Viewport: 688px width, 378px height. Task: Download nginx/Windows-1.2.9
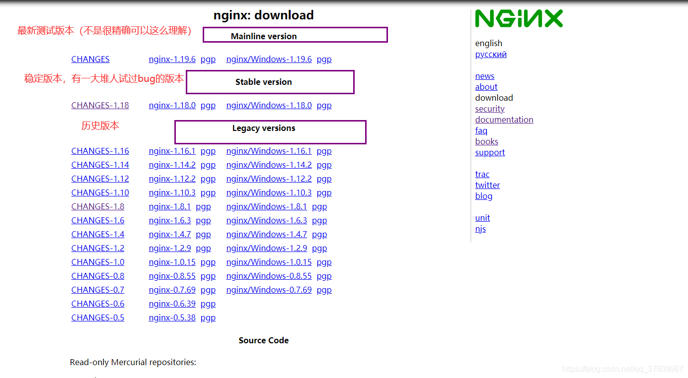(x=266, y=248)
